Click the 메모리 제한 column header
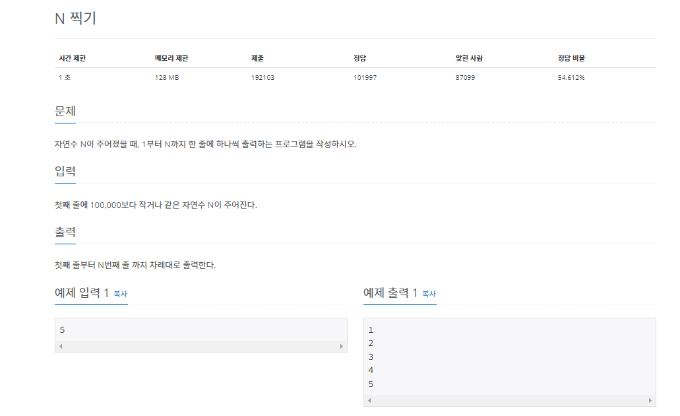Viewport: 680px width, 416px height. (171, 58)
